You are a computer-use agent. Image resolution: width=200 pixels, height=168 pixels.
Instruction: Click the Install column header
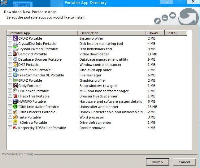coord(175,33)
